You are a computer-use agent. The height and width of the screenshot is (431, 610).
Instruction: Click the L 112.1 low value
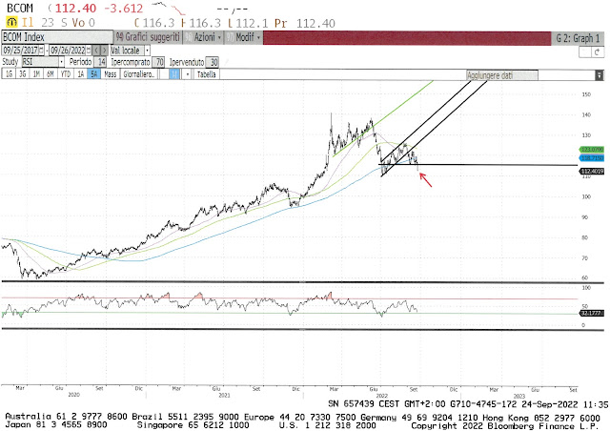point(248,23)
